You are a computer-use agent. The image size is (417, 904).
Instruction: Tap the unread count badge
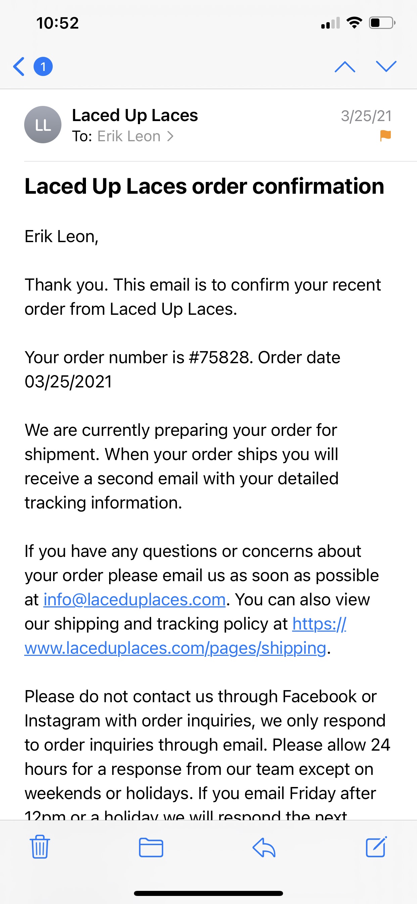(x=43, y=66)
